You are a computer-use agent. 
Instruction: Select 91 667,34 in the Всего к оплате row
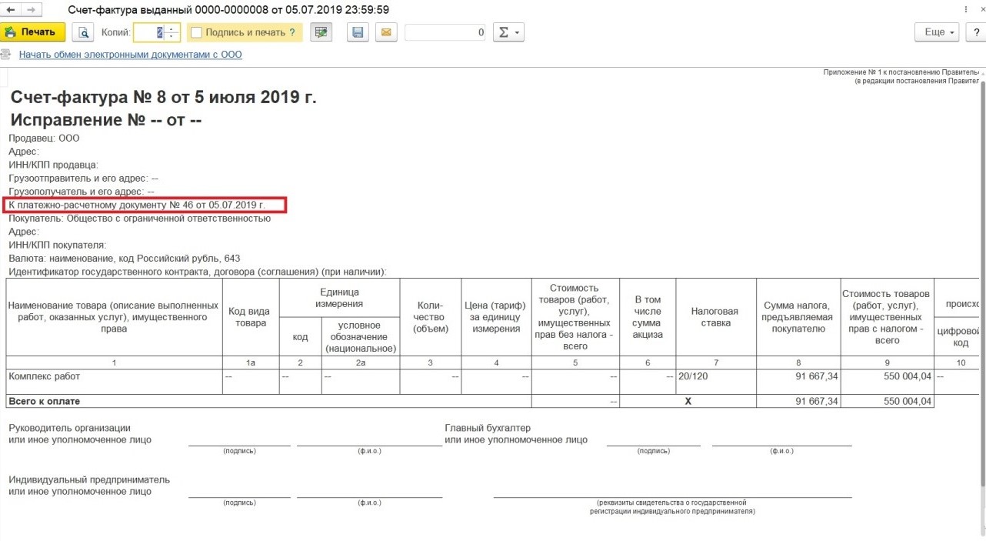click(x=798, y=401)
